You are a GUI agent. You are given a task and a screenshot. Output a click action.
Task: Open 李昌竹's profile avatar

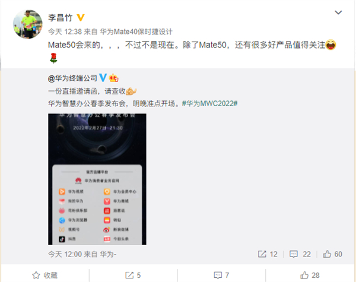tap(28, 24)
